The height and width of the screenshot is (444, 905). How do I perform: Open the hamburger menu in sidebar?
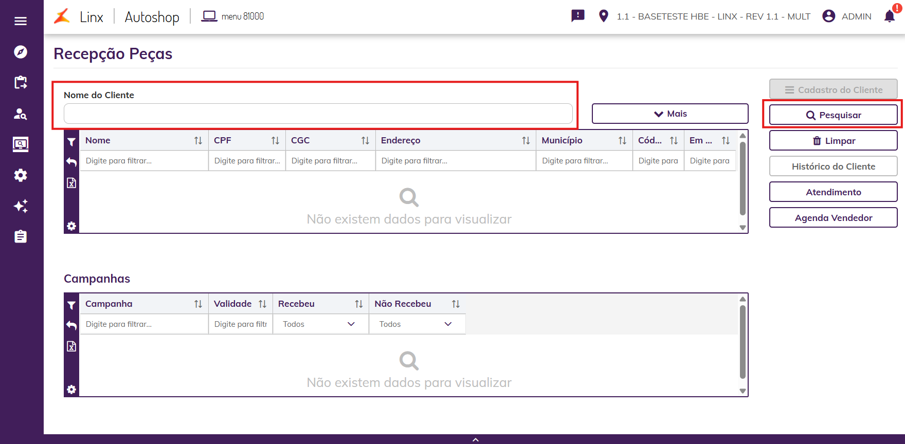[21, 21]
